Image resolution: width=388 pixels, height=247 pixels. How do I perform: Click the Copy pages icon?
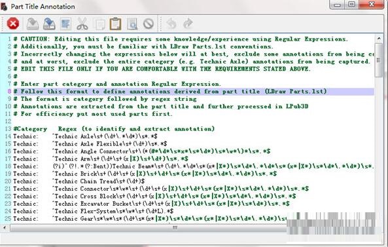tap(99, 24)
